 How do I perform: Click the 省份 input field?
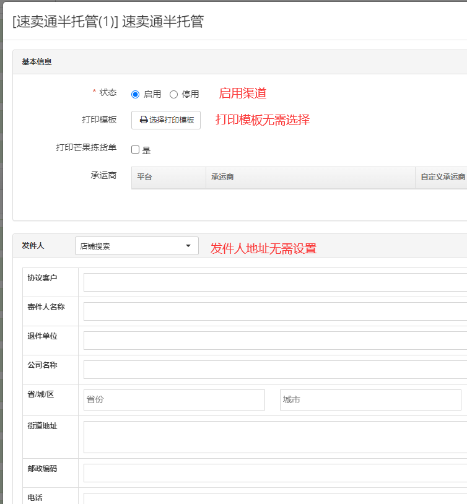tap(174, 400)
